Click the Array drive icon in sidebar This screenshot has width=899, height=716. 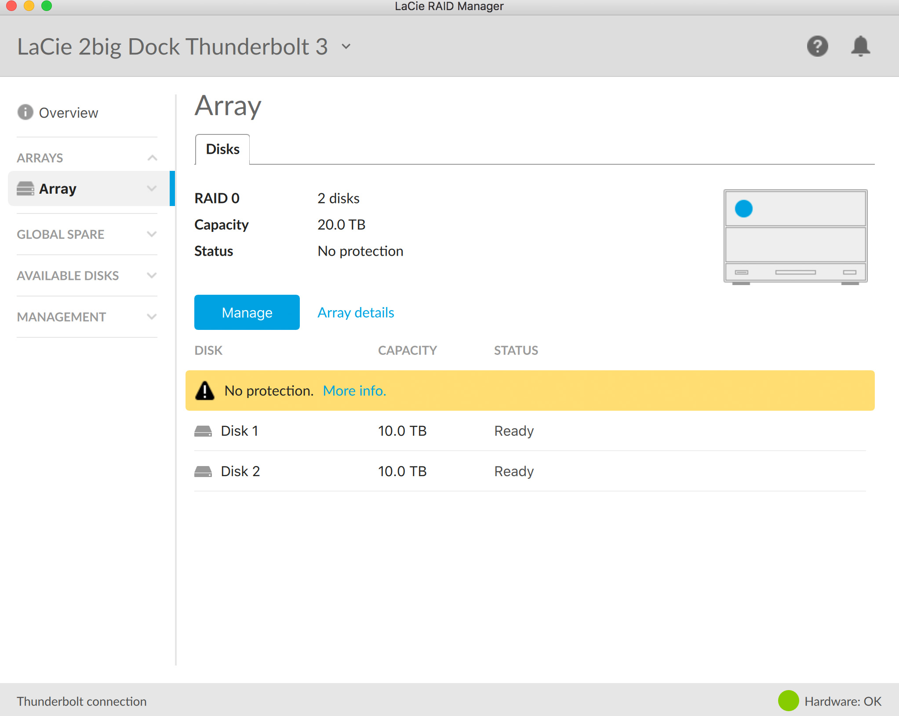25,188
